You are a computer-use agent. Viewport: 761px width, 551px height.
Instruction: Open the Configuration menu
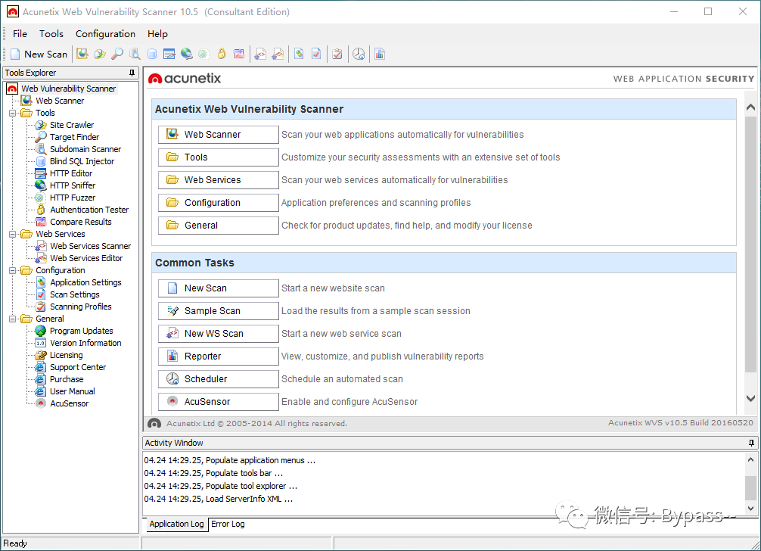click(105, 34)
